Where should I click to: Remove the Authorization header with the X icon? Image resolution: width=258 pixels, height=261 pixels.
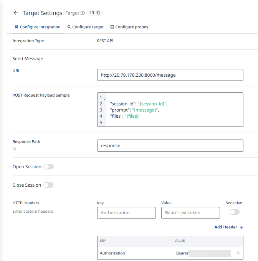238,253
